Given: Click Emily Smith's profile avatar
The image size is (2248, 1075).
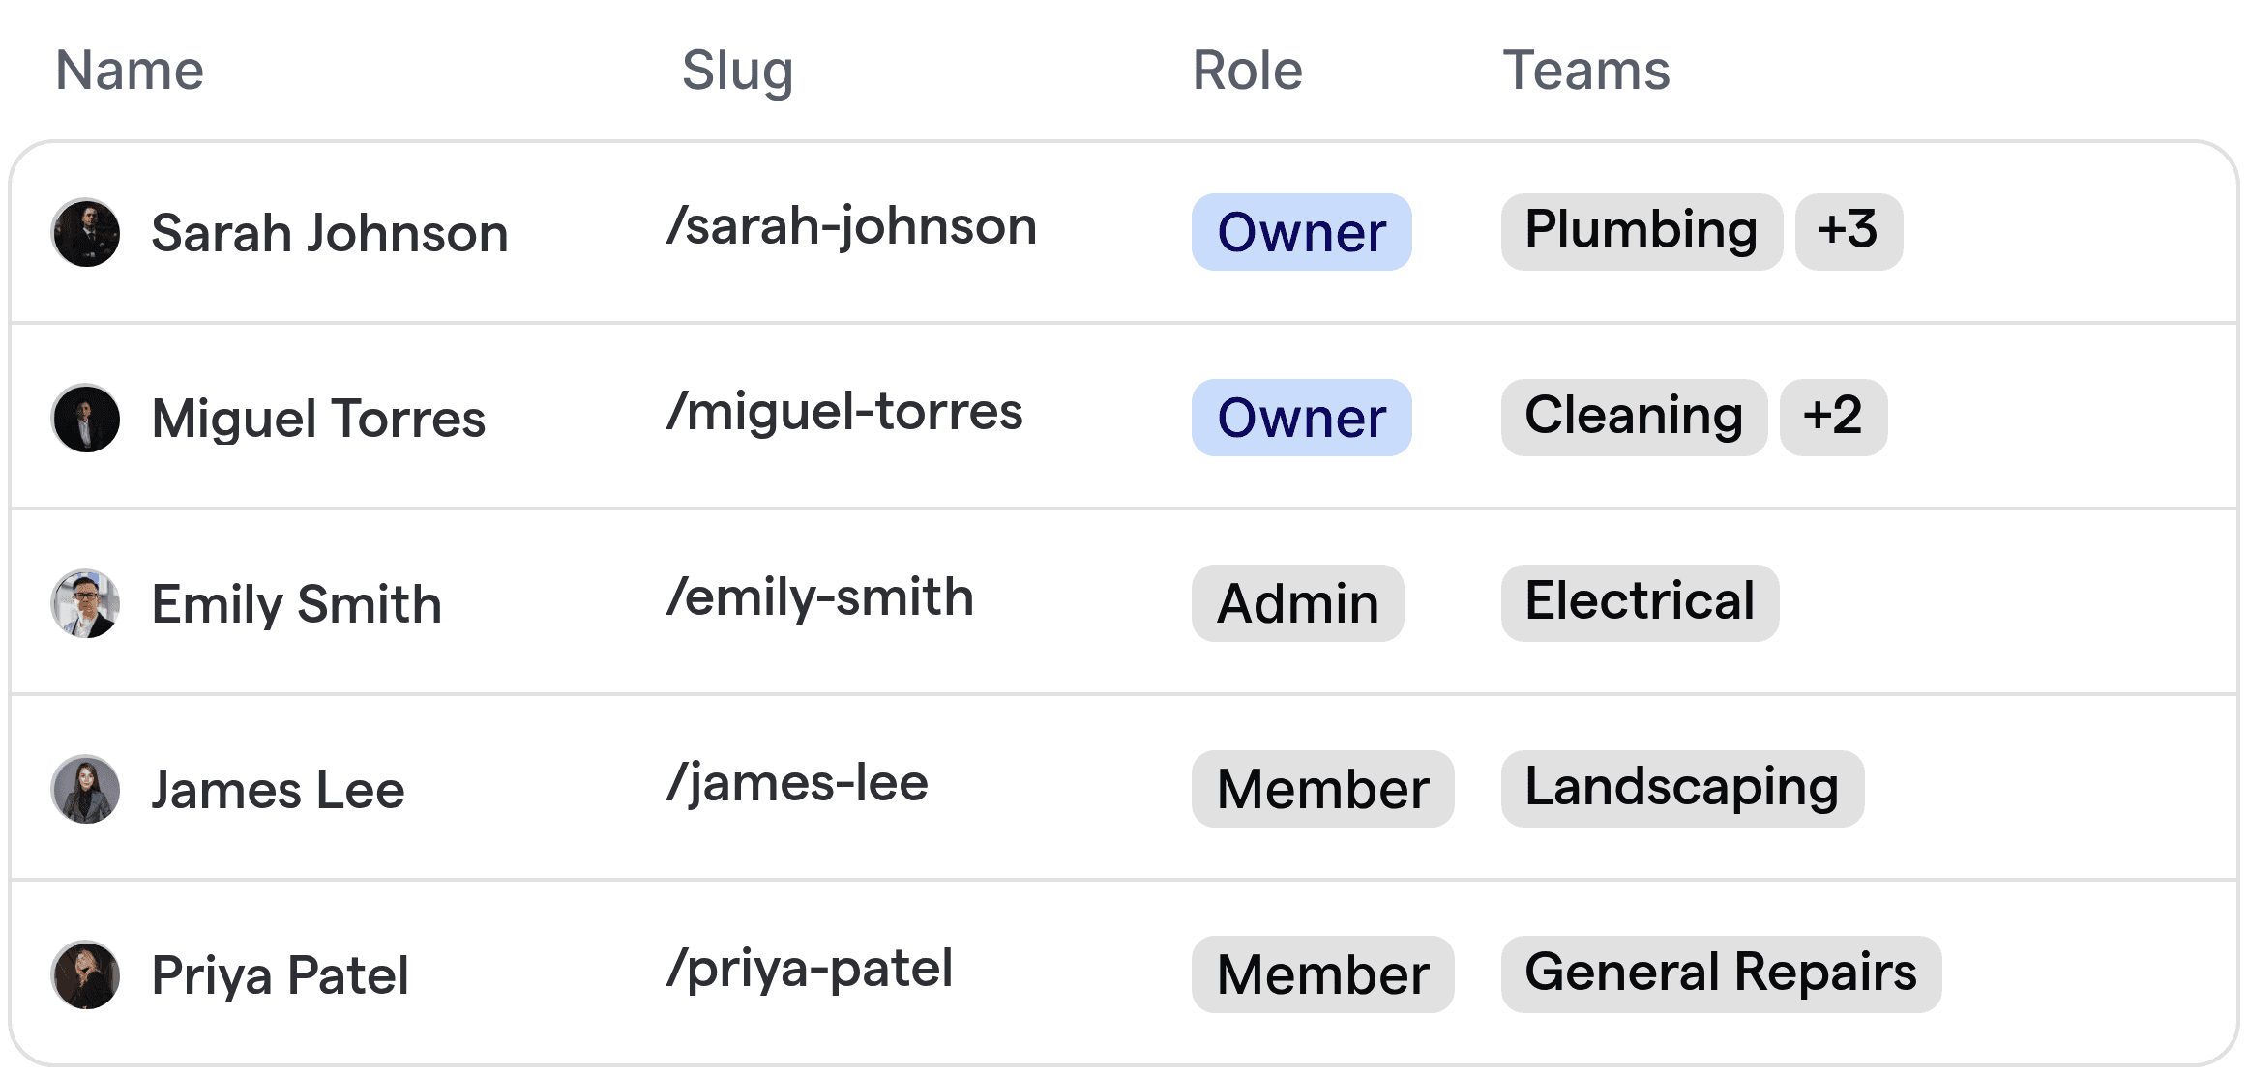Looking at the screenshot, I should 85,603.
